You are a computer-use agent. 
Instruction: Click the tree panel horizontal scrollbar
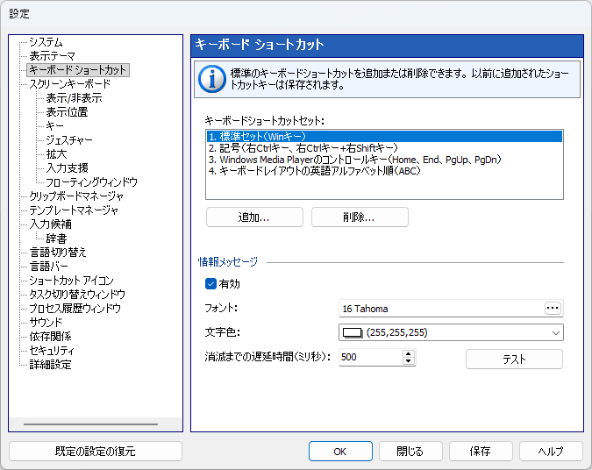pos(90,424)
